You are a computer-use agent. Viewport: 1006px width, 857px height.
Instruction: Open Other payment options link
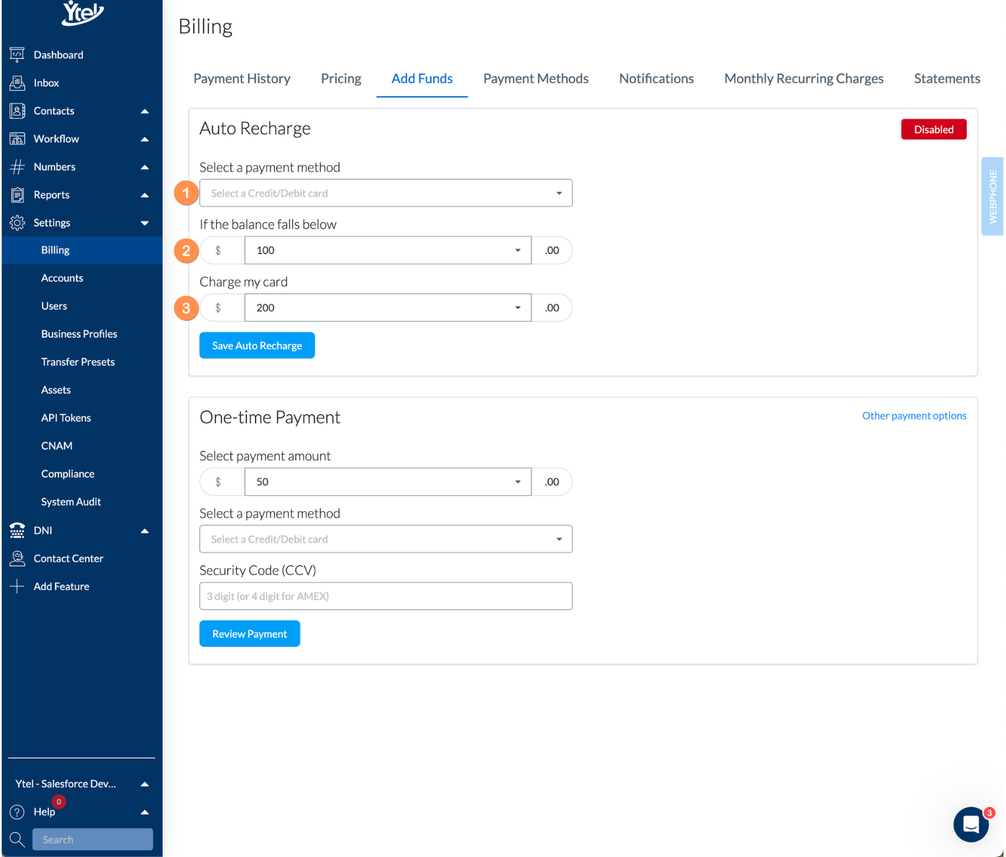[x=914, y=416]
